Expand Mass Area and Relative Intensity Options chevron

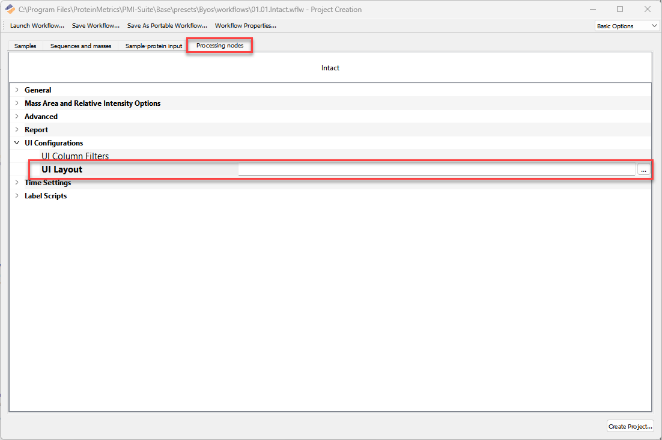(x=17, y=103)
